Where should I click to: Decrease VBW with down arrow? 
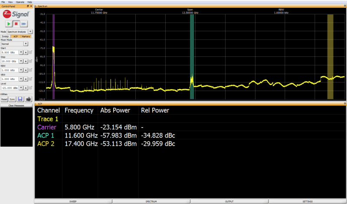tap(21, 79)
